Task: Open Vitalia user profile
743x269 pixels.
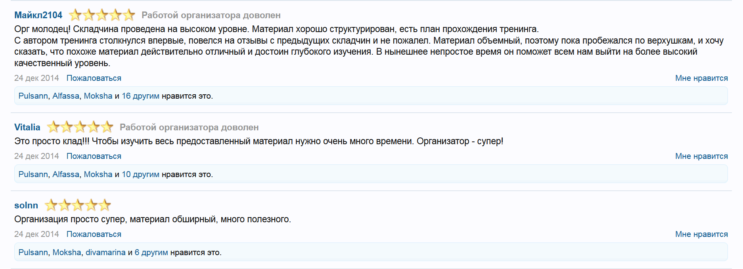Action: [x=27, y=127]
